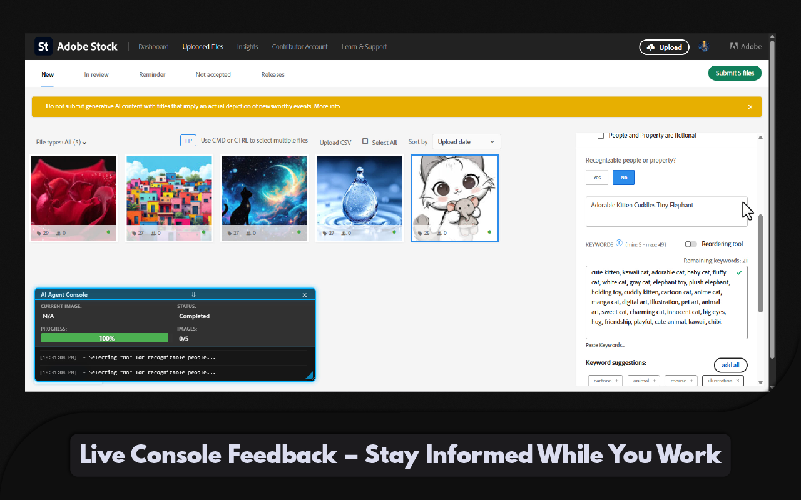This screenshot has height=500, width=801.
Task: Click Submit 5 files button
Action: (735, 73)
